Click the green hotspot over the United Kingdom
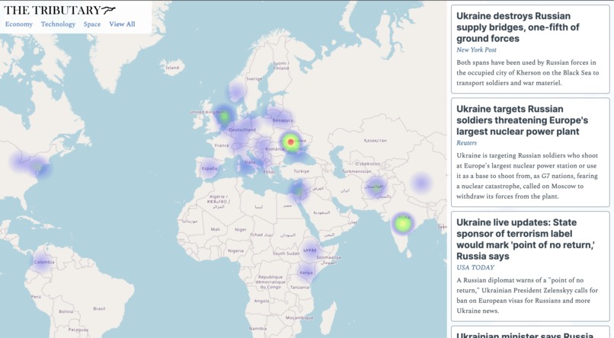614x338 pixels. 225,116
